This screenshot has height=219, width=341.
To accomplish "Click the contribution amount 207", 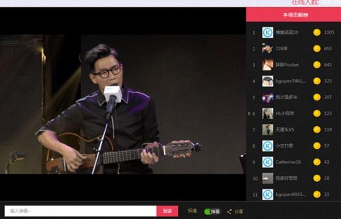I will pos(328,97).
